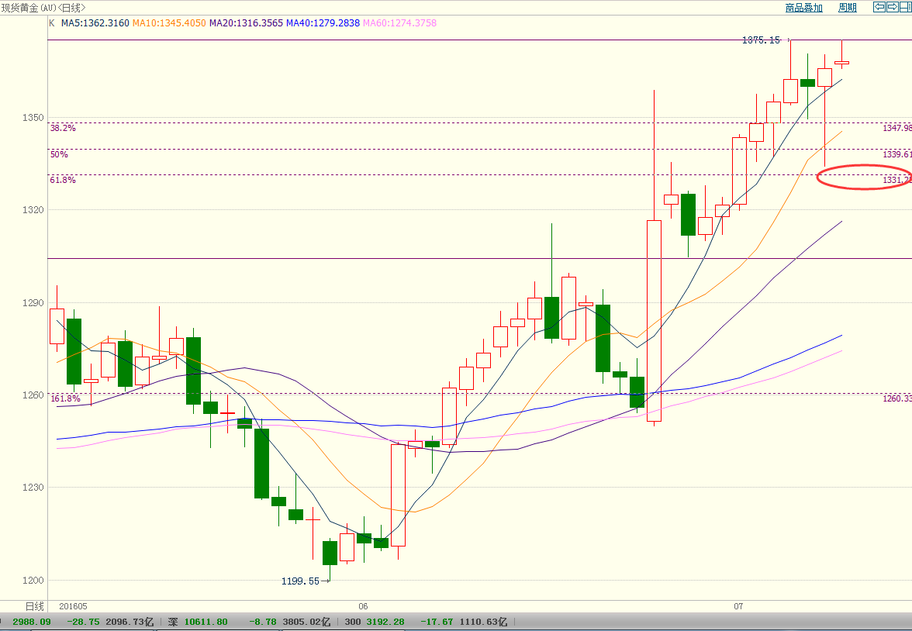
Task: Click the 1110.63亿 turnover in status bar
Action: [x=482, y=622]
